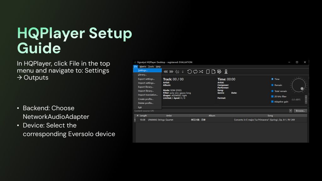
Task: Expand the content source URI dropdown arrow
Action: 291,111
